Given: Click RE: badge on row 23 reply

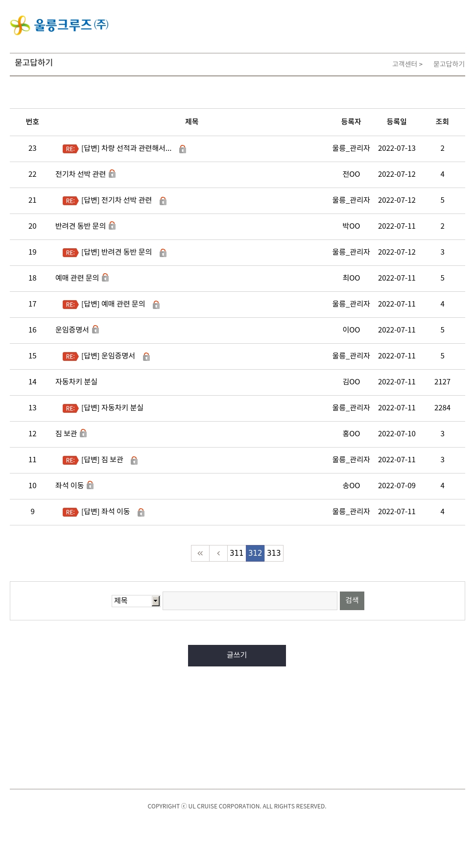Looking at the screenshot, I should (x=71, y=149).
